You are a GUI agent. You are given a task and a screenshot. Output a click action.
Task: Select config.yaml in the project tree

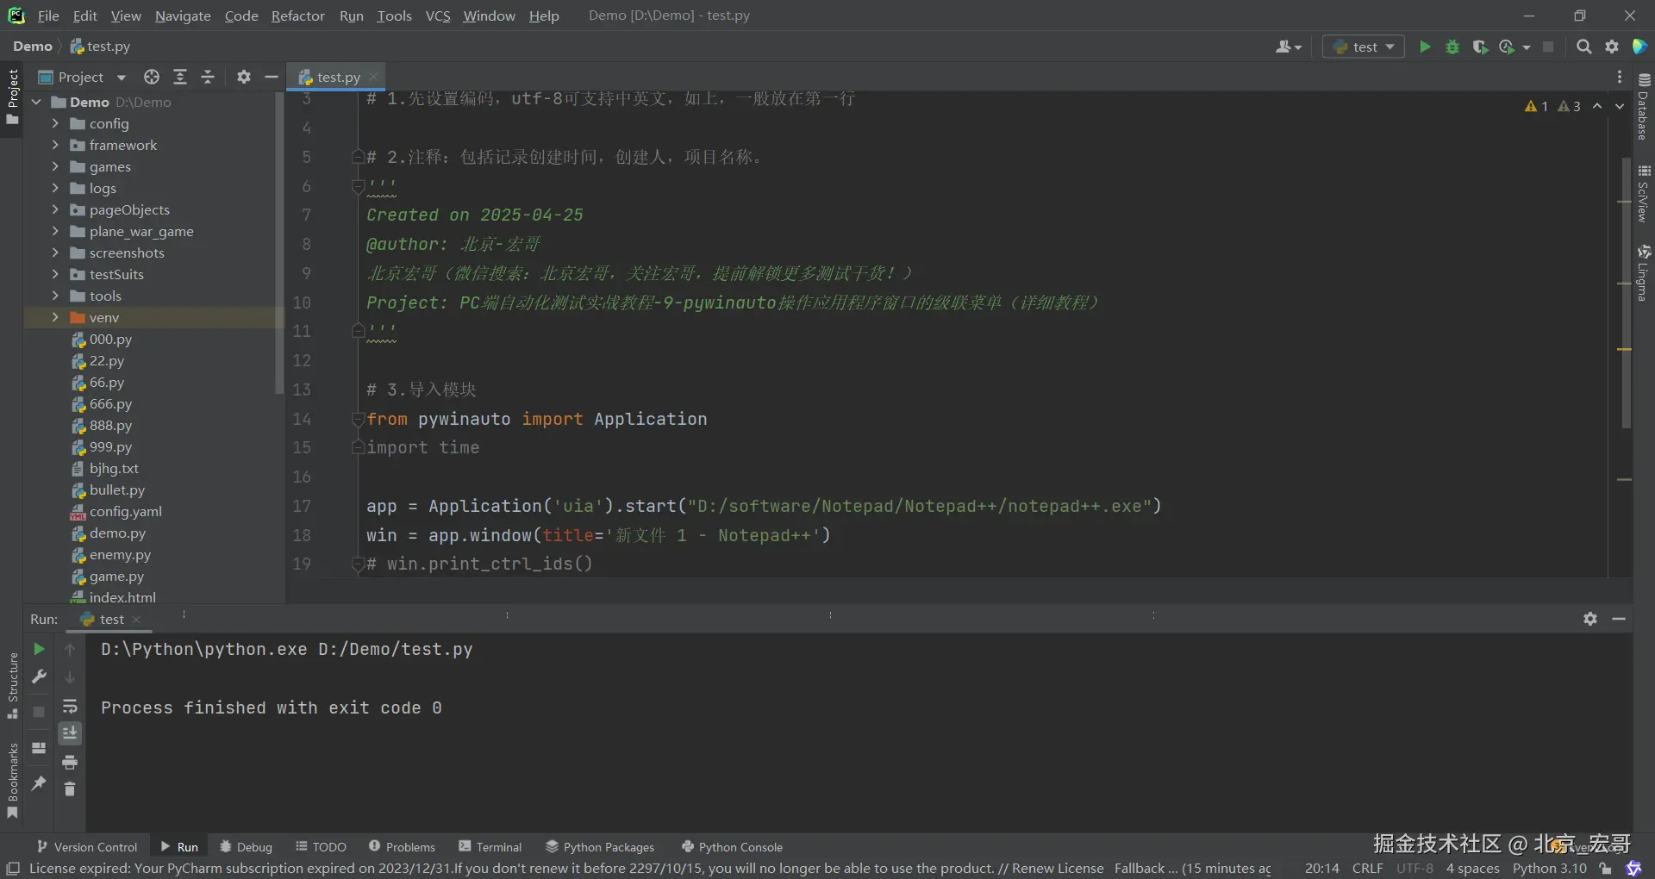click(125, 511)
